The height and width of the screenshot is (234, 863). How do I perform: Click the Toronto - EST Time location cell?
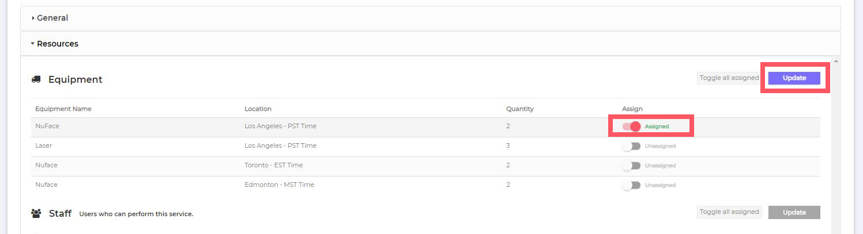(273, 166)
